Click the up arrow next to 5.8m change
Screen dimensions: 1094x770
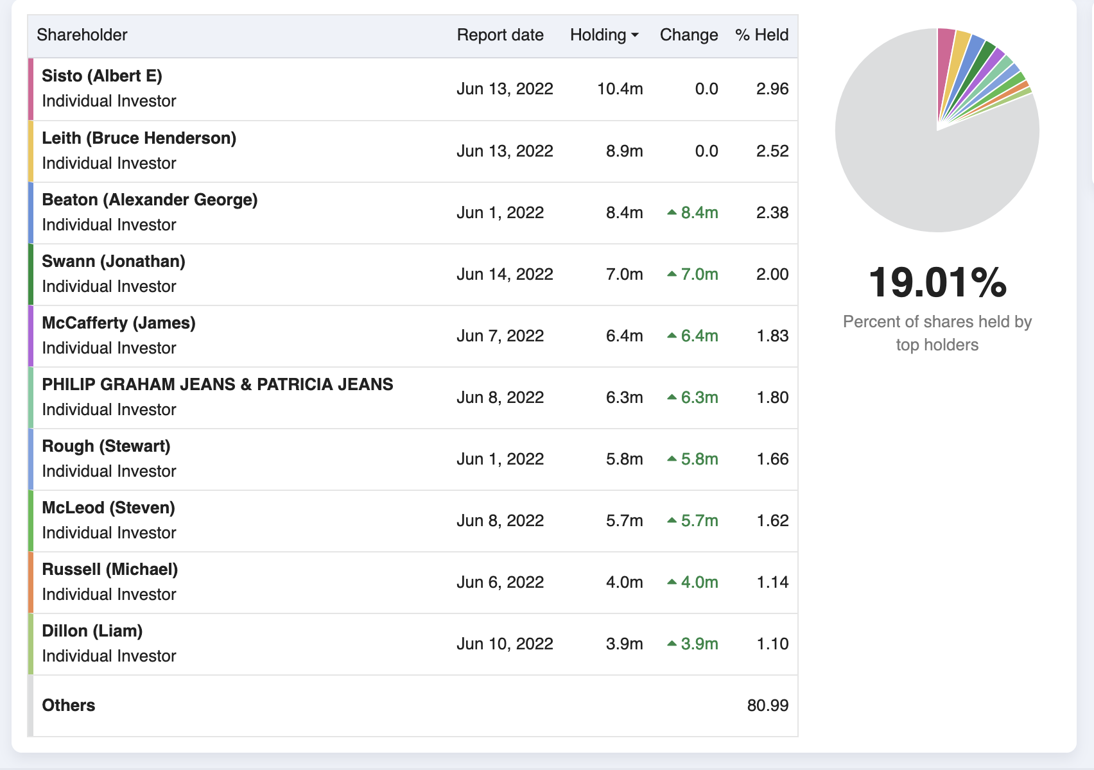(672, 458)
